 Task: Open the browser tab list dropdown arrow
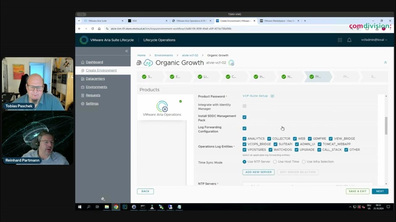[x=79, y=21]
